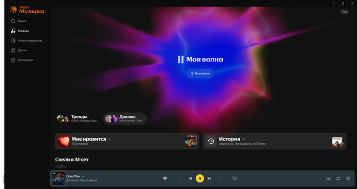Pause playback with yellow button
The width and height of the screenshot is (357, 189).
pos(200,178)
